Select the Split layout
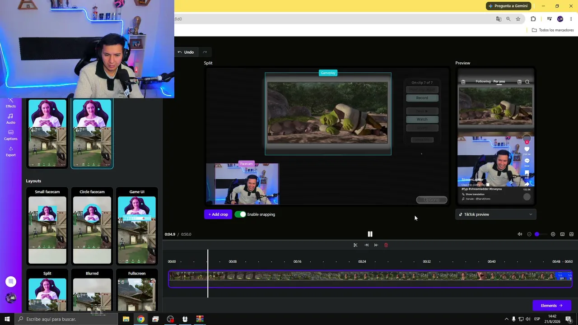Image resolution: width=578 pixels, height=325 pixels. 47,290
